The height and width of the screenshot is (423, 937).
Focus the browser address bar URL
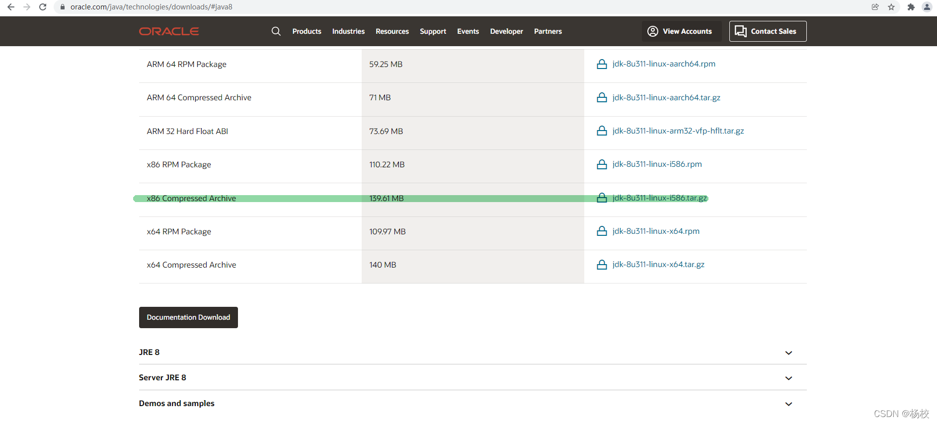pos(151,7)
